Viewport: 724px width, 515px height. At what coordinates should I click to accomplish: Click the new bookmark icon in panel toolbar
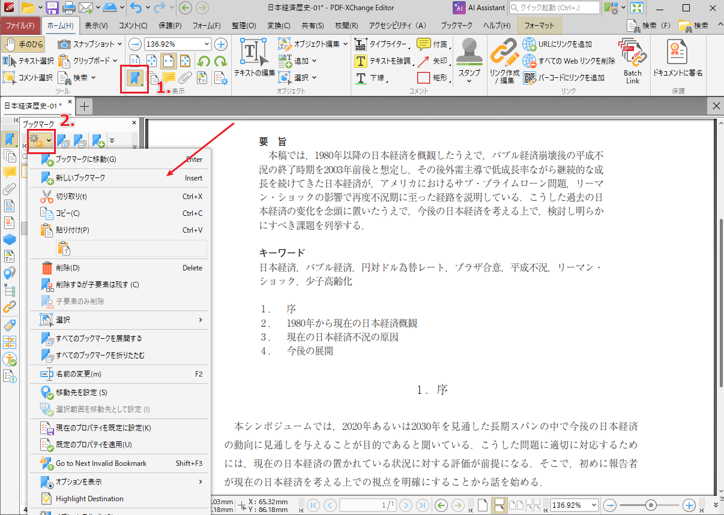tap(99, 141)
